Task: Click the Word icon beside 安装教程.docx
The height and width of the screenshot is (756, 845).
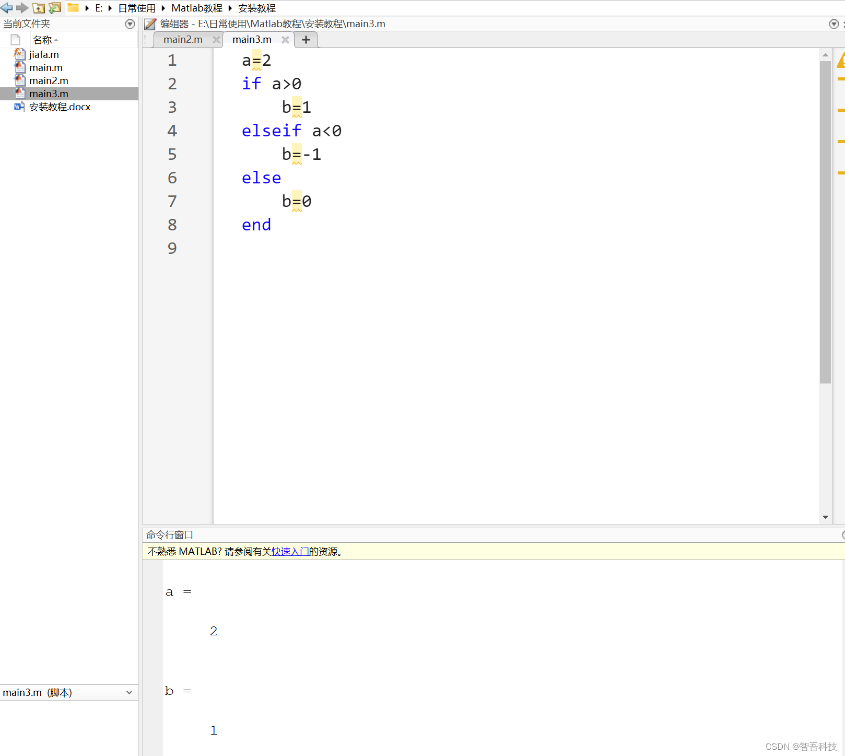Action: click(x=19, y=107)
